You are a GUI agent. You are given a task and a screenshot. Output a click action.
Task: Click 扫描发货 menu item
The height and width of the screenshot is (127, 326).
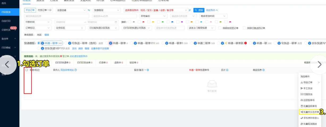(x=310, y=94)
